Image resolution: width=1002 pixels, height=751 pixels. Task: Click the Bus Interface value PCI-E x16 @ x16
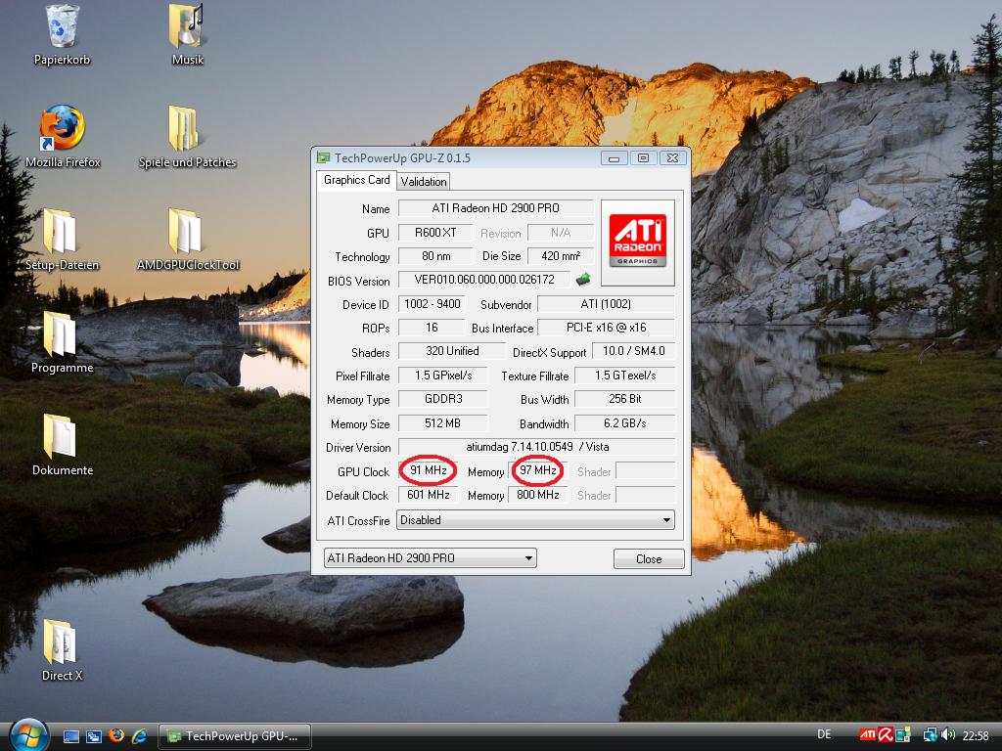606,328
